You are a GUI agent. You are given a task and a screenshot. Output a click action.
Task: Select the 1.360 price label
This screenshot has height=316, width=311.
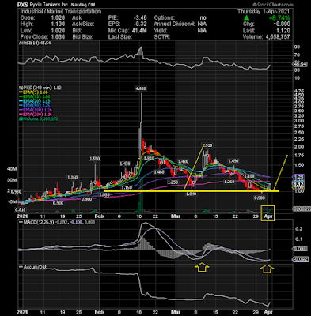(x=72, y=178)
